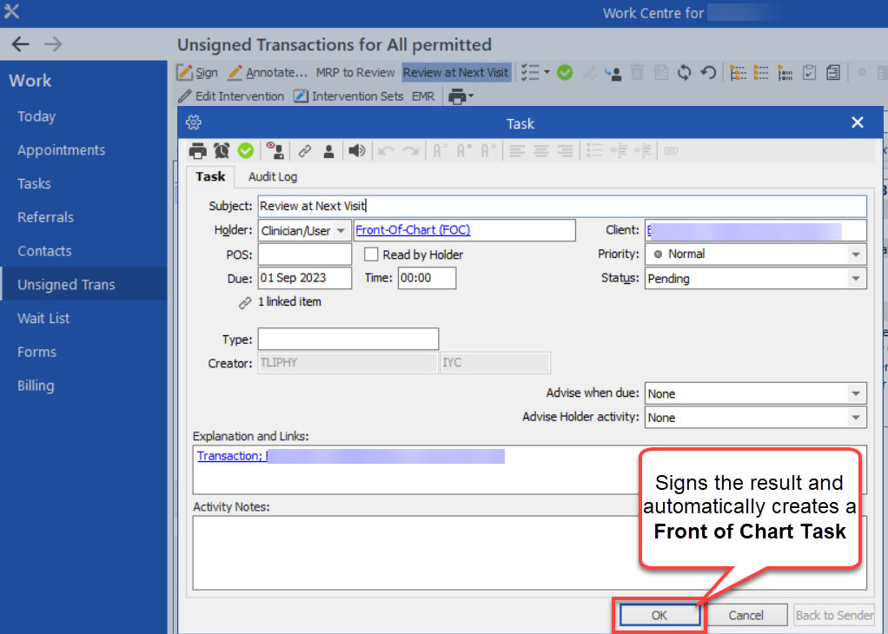Viewport: 888px width, 634px height.
Task: Click the green checkmark in Task toolbar
Action: (246, 150)
